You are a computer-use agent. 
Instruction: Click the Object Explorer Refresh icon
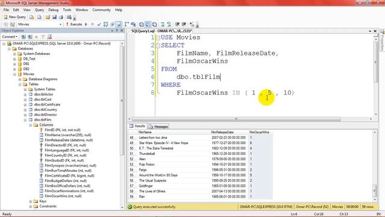(x=49, y=37)
